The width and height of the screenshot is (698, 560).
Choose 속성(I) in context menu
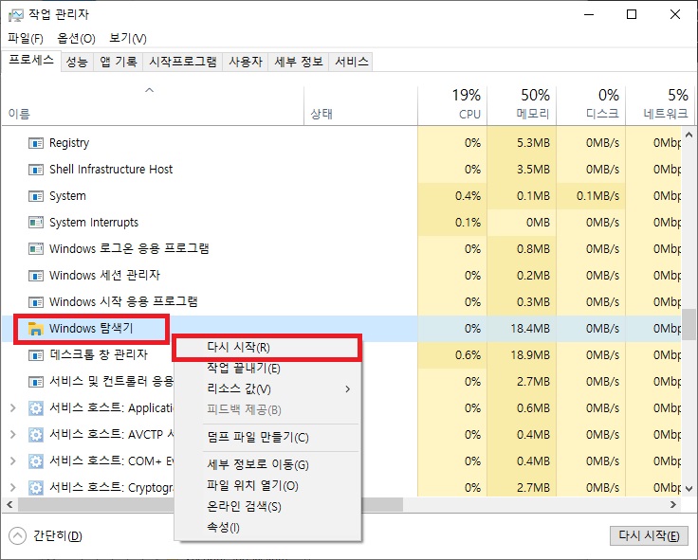(x=266, y=528)
